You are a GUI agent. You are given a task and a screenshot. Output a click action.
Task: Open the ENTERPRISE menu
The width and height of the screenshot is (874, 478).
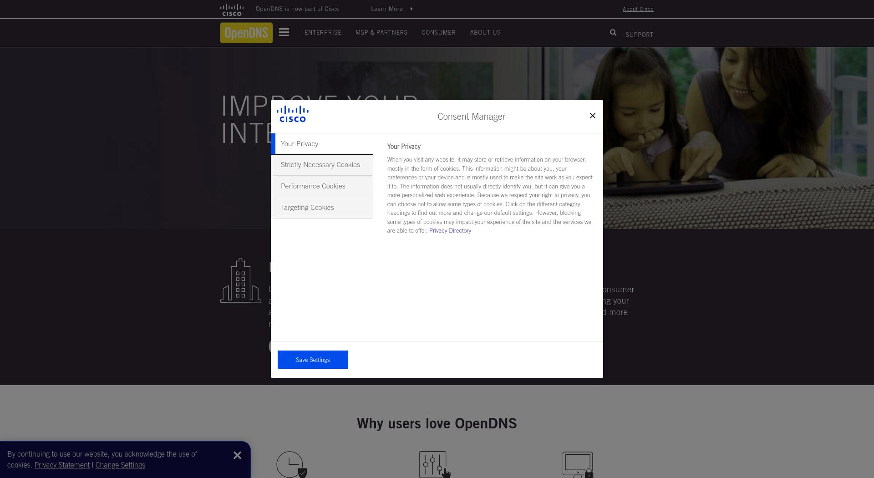323,32
